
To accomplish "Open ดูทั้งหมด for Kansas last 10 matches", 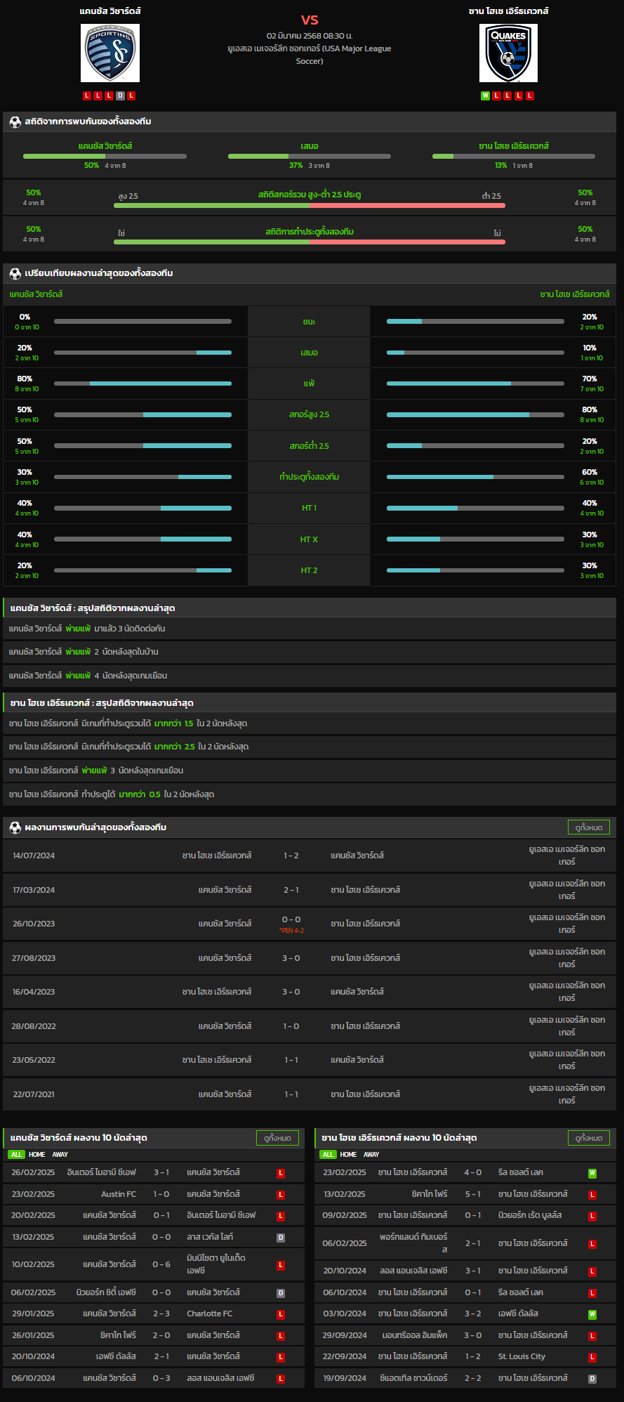I will click(277, 1138).
